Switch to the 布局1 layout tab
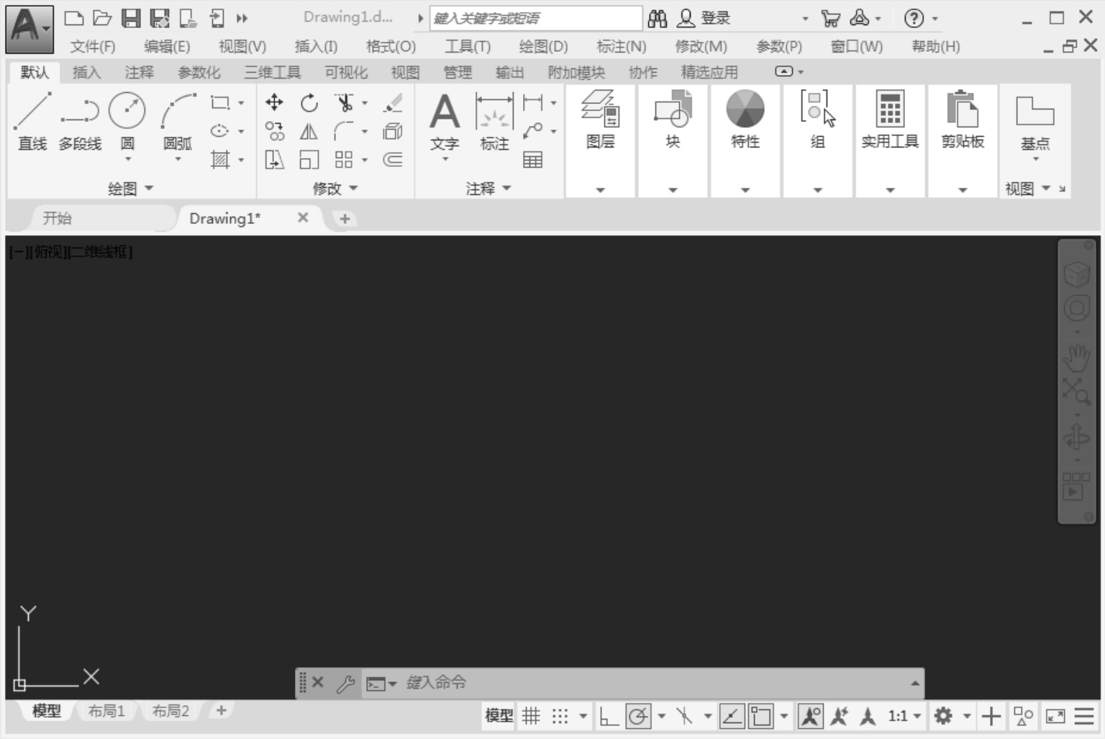This screenshot has height=739, width=1105. 106,711
